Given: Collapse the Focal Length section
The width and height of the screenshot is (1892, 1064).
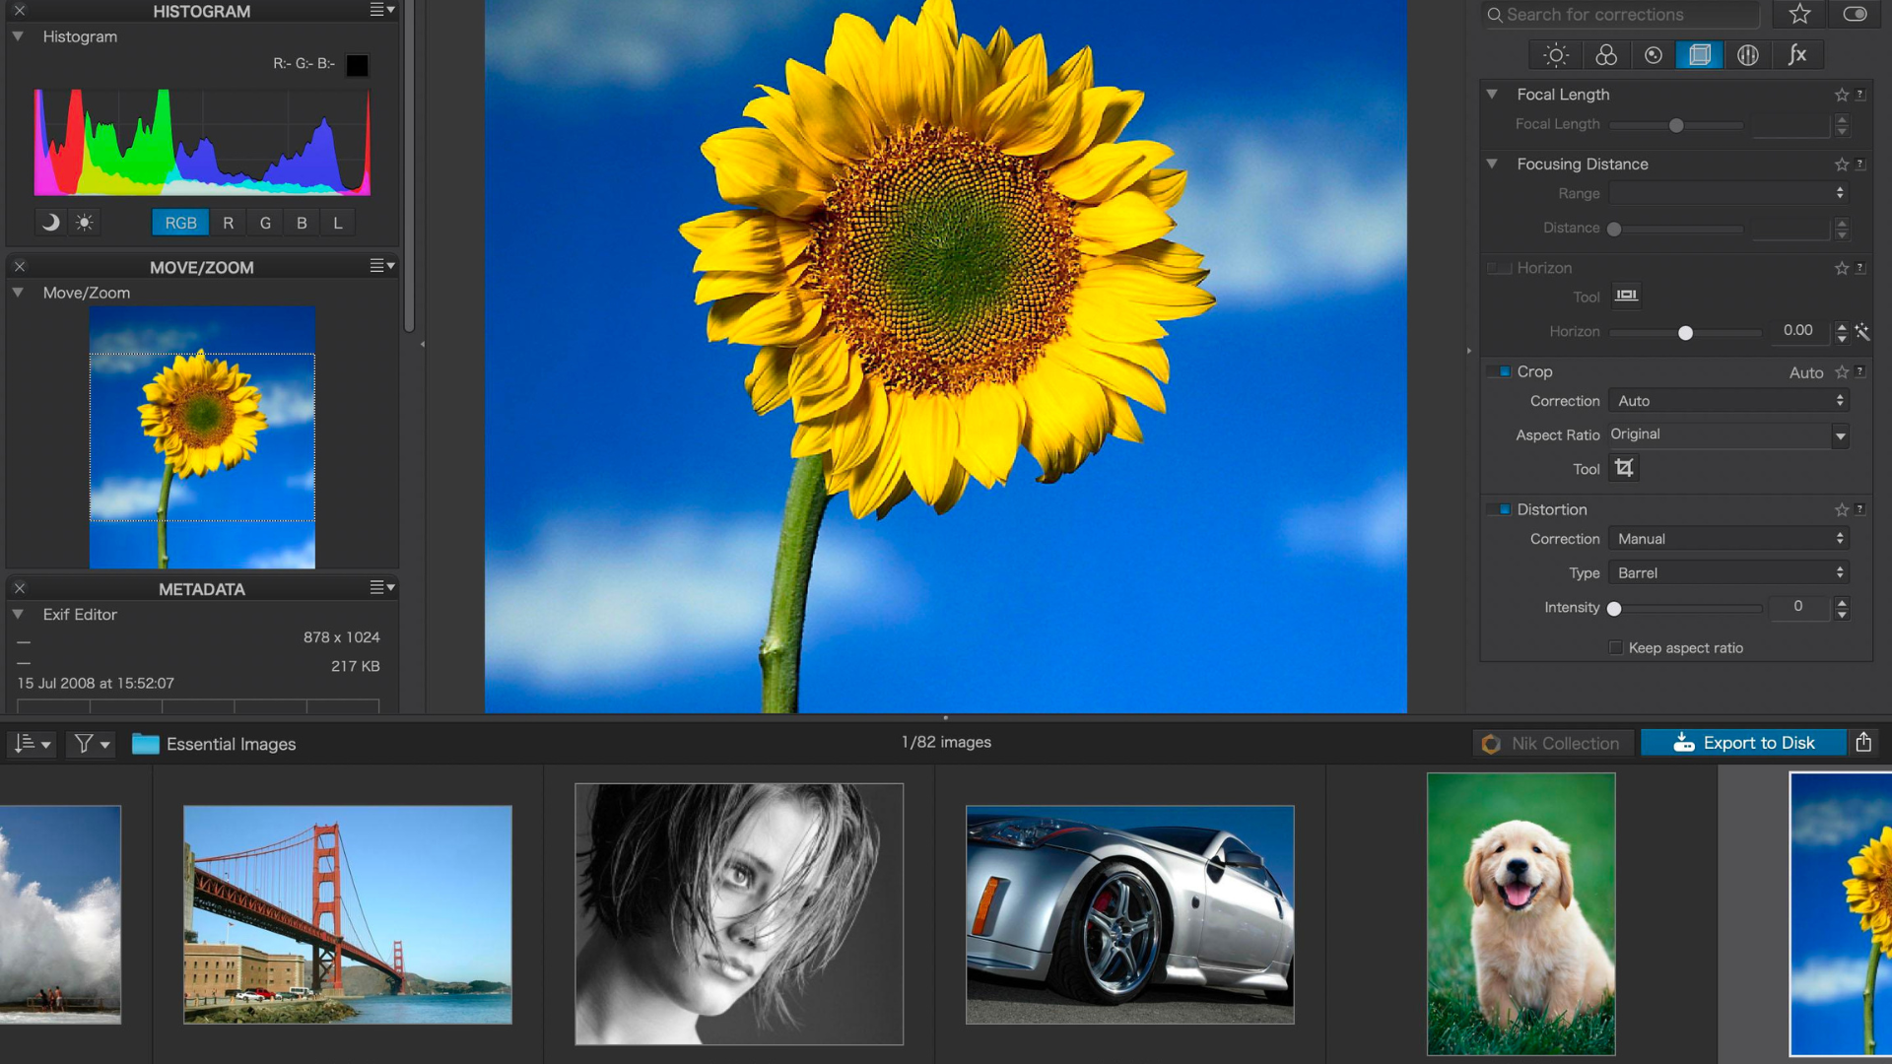Looking at the screenshot, I should pyautogui.click(x=1492, y=95).
